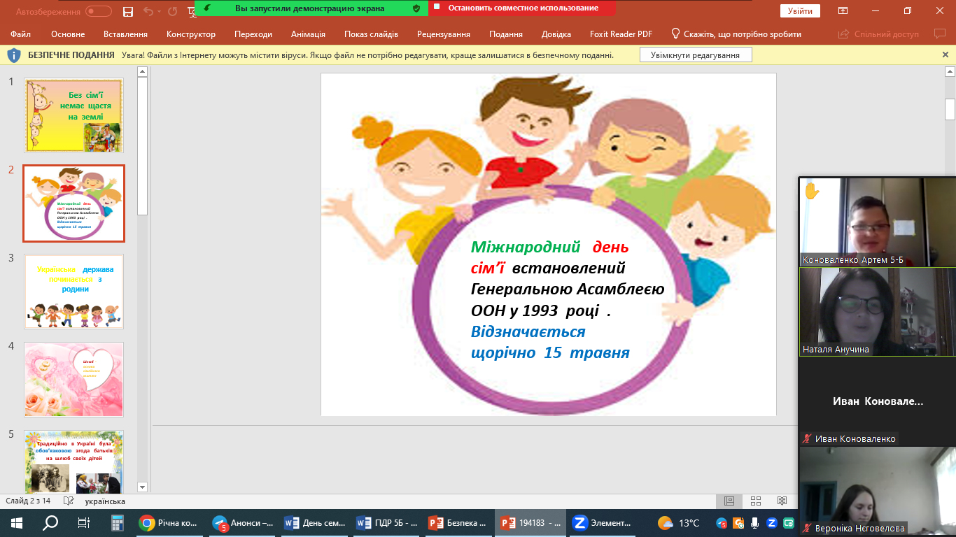This screenshot has height=537, width=956.
Task: Click the shield icon in protected view bar
Action: pyautogui.click(x=15, y=55)
